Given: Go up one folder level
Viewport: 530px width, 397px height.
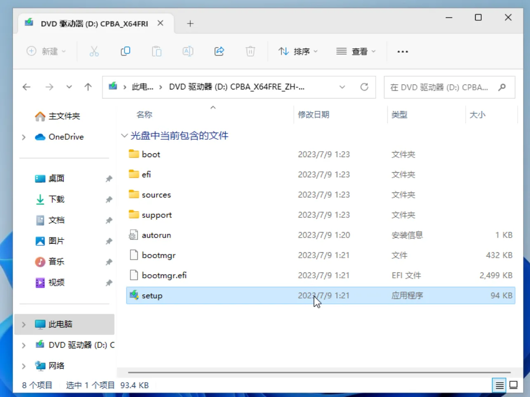Looking at the screenshot, I should tap(88, 87).
